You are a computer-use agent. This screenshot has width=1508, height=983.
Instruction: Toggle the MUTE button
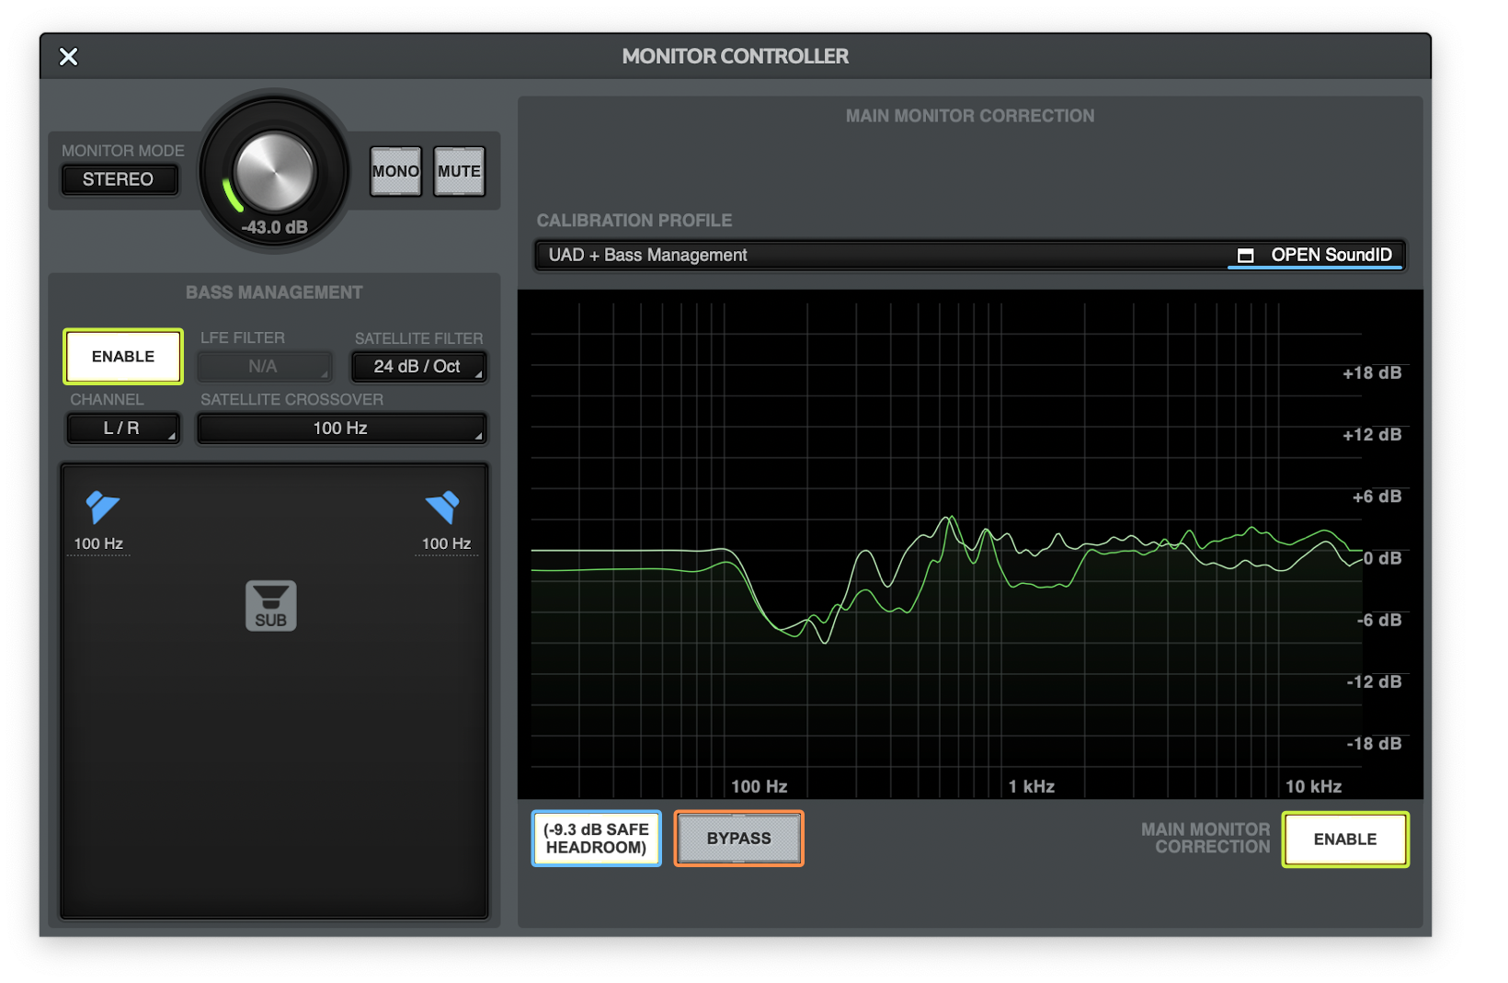point(459,171)
